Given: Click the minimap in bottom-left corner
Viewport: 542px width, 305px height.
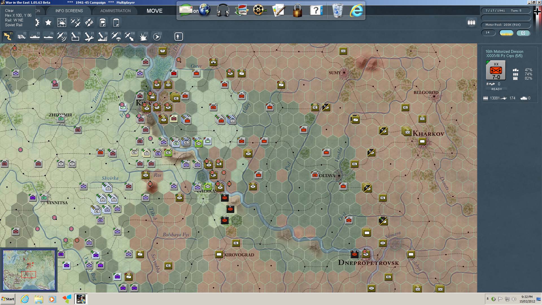Looking at the screenshot, I should pos(29,270).
